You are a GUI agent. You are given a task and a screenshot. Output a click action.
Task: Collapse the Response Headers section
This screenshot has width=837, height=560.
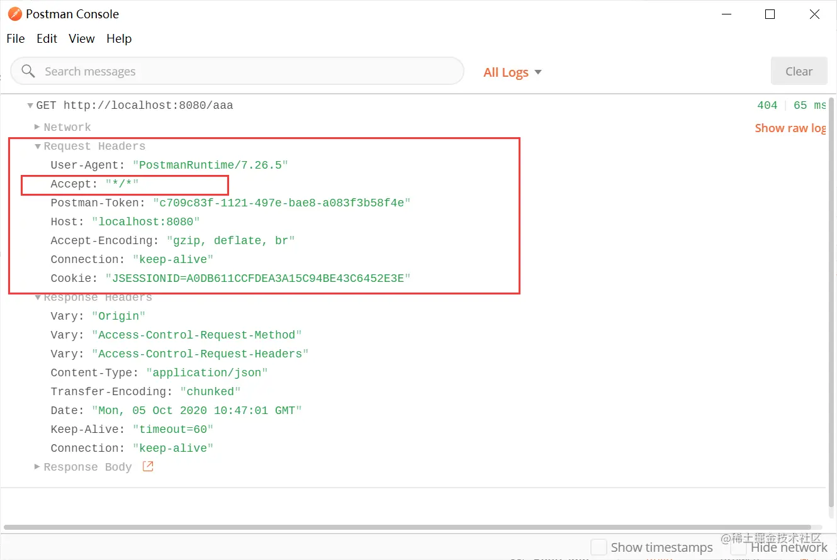click(x=38, y=297)
